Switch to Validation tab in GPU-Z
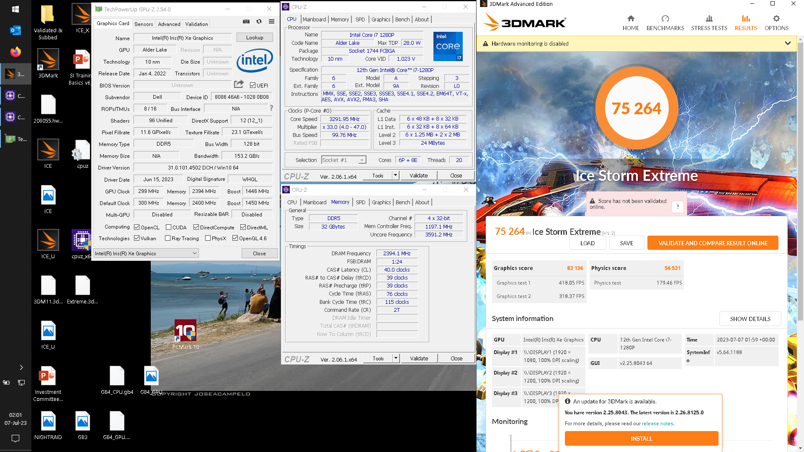The height and width of the screenshot is (452, 804). click(196, 24)
